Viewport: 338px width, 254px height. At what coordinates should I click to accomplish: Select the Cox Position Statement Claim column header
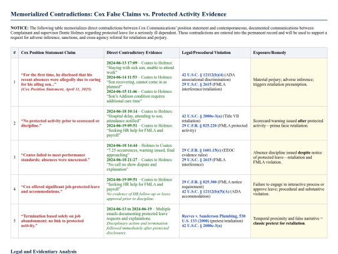click(x=48, y=53)
